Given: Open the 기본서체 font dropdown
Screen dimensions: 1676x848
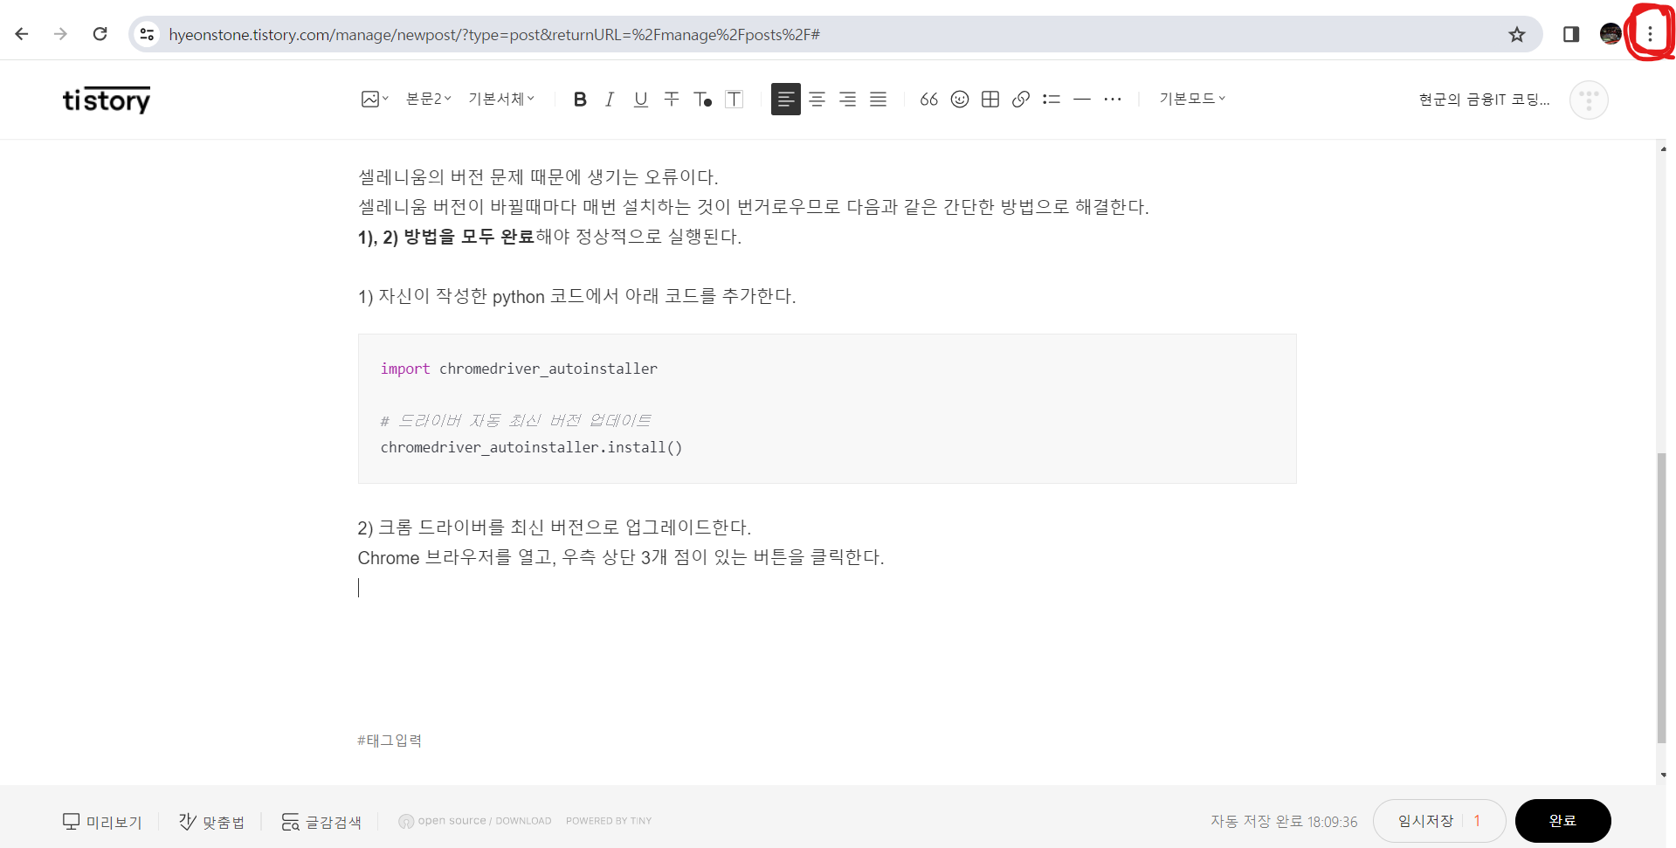Looking at the screenshot, I should [501, 100].
